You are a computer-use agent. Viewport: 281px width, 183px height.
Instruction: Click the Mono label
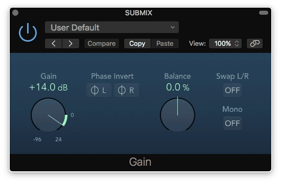pyautogui.click(x=232, y=109)
